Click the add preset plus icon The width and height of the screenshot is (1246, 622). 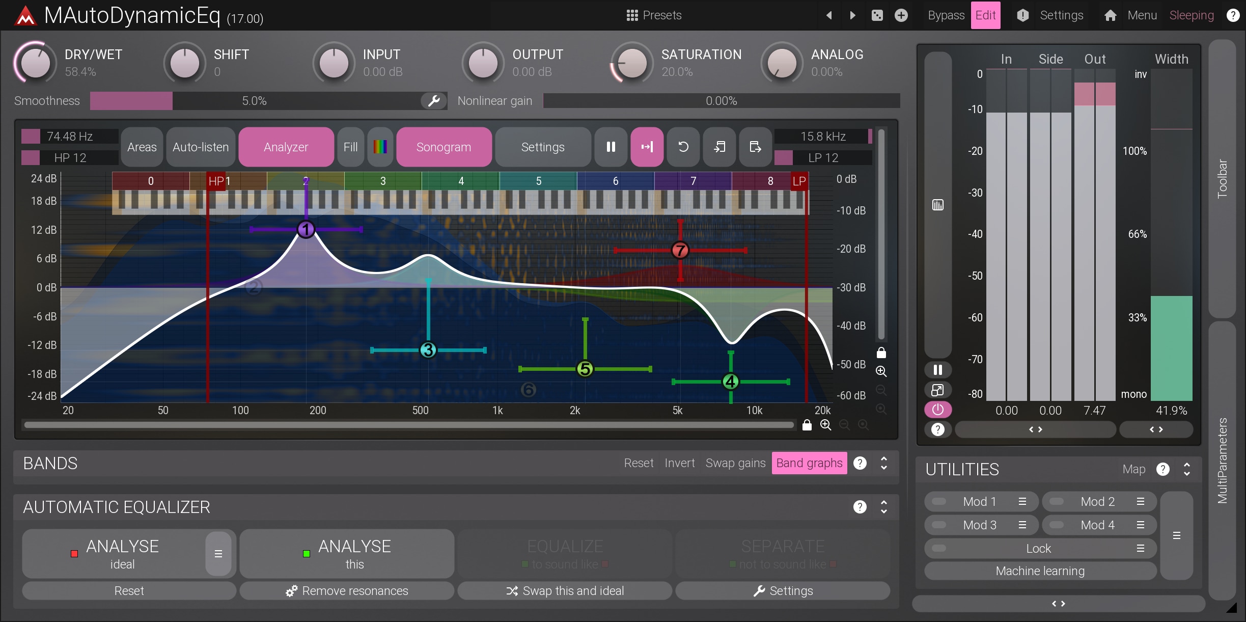901,15
